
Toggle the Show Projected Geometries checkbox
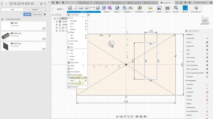tap(207, 73)
